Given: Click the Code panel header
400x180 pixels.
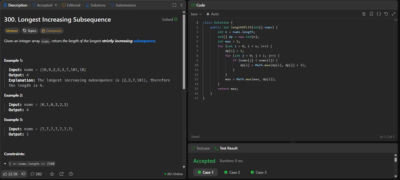Looking at the screenshot, I should coord(198,5).
